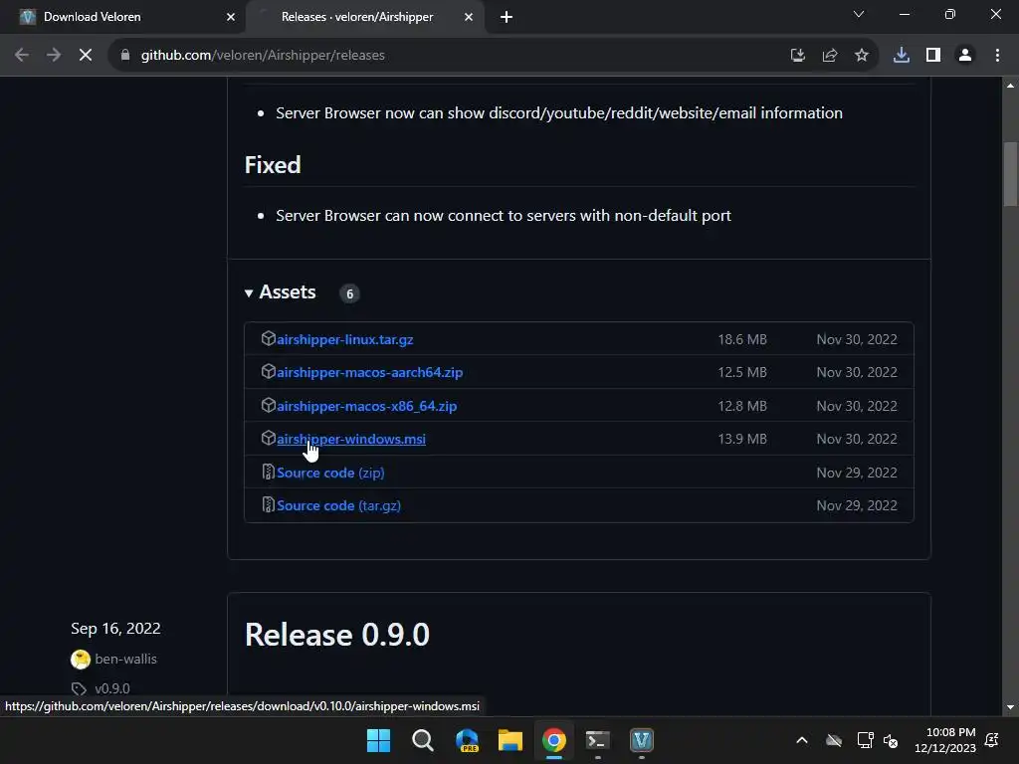Screen dimensions: 1019x764
Task: Close the Download Veloren tab
Action: click(231, 17)
